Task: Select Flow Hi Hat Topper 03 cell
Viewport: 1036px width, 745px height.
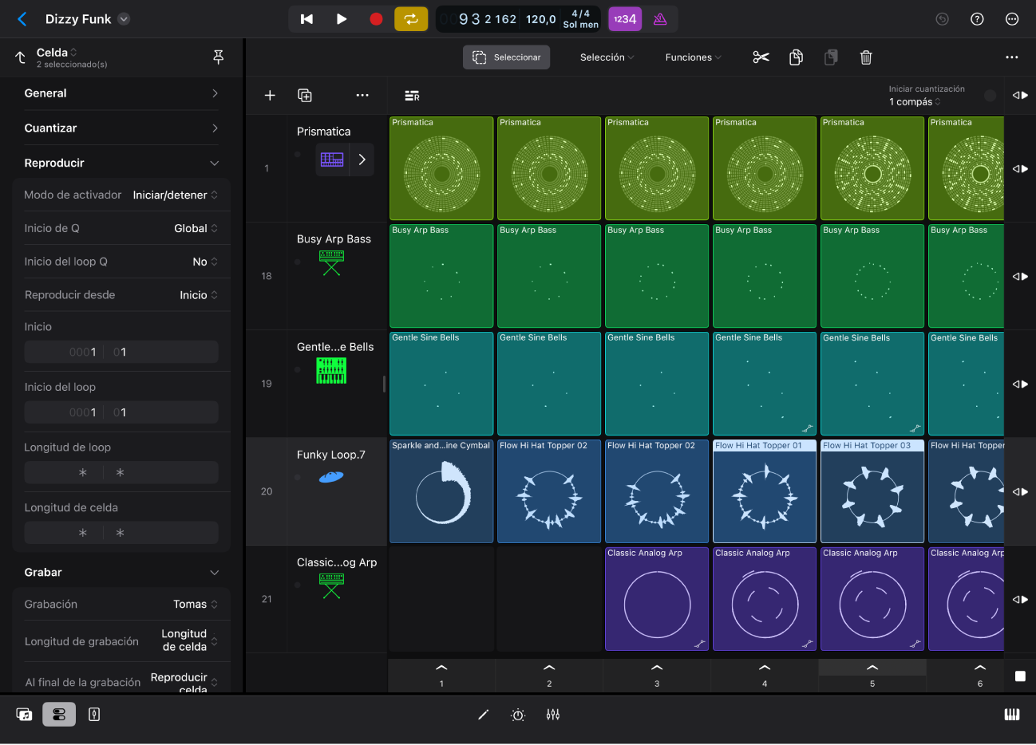Action: pyautogui.click(x=872, y=491)
